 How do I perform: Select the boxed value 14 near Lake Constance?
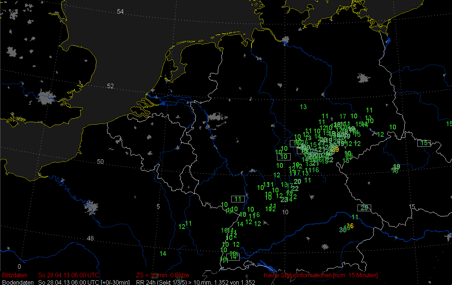coord(233,257)
